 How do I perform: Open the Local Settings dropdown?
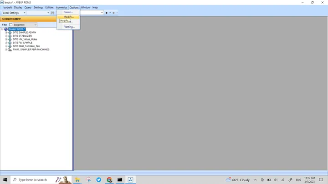pyautogui.click(x=14, y=13)
